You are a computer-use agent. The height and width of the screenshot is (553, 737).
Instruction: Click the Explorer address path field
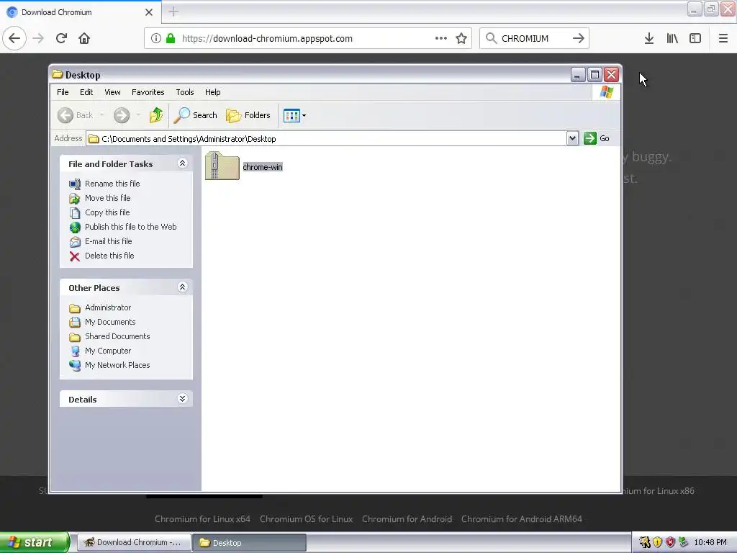(x=326, y=139)
